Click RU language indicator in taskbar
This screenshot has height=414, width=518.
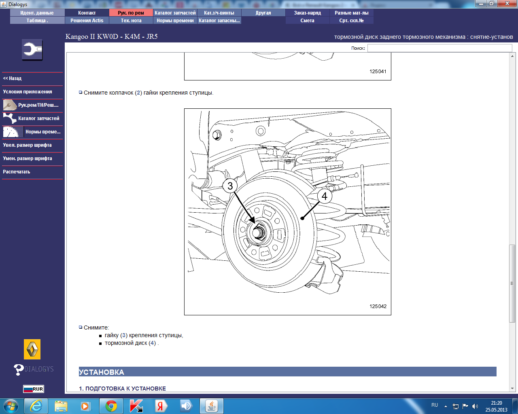pos(435,405)
